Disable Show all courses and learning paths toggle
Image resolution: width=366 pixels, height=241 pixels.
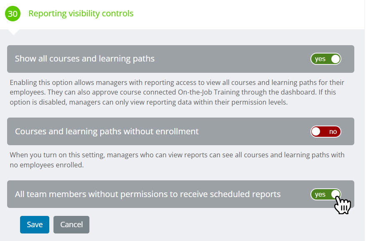click(x=325, y=59)
